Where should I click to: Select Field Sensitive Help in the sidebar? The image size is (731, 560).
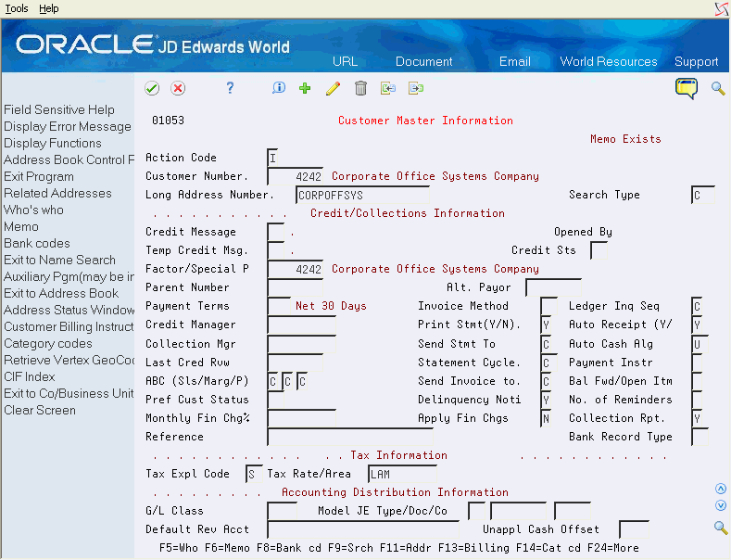click(59, 109)
